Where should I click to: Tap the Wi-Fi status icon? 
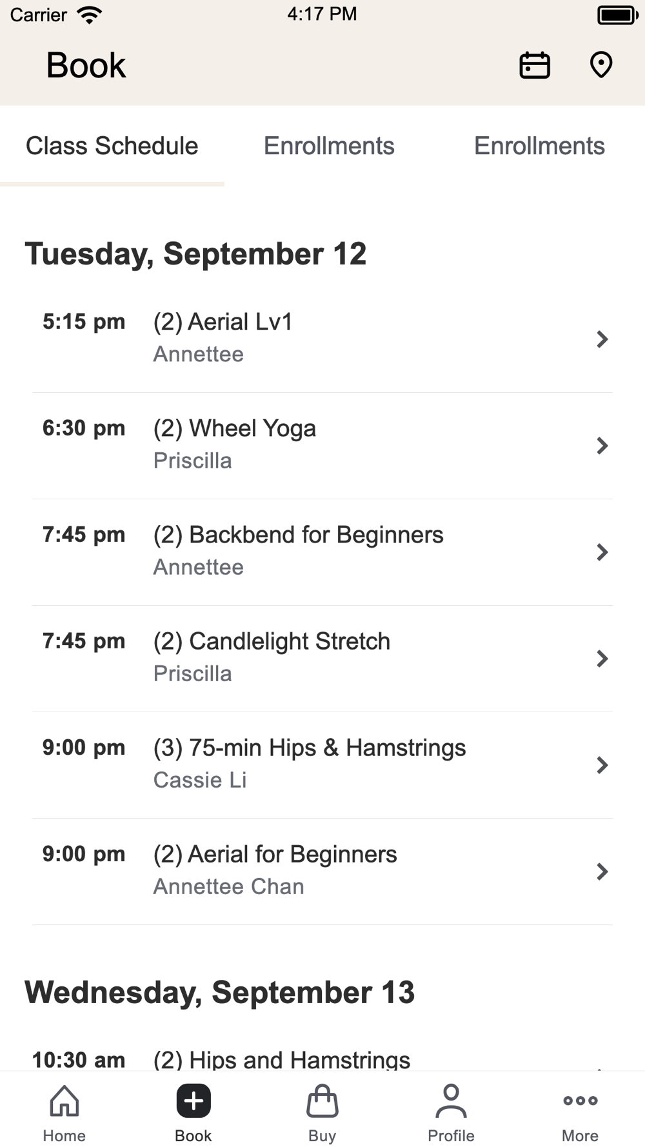89,14
